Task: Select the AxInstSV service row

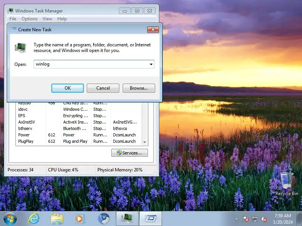Action: (x=79, y=122)
